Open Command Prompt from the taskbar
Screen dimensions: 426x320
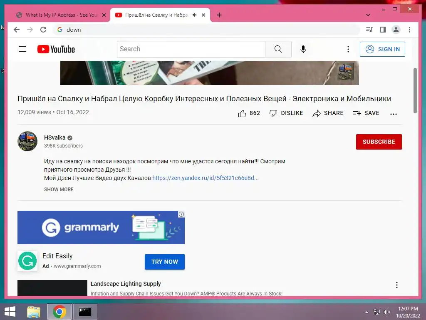pos(85,312)
